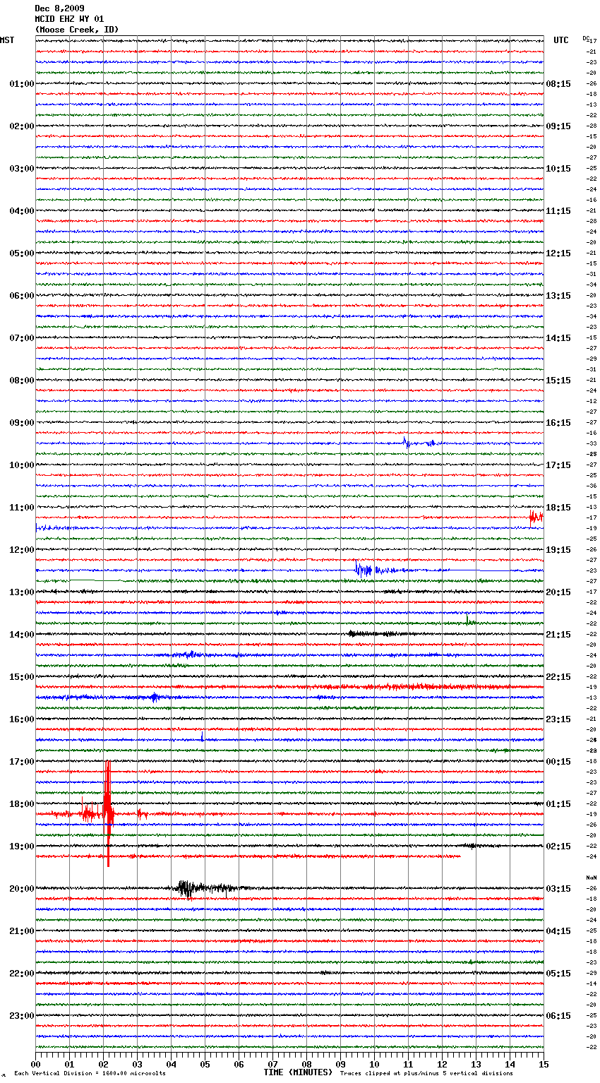The width and height of the screenshot is (600, 1083).
Task: Select the '23:00' MST hour label
Action: [21, 1016]
